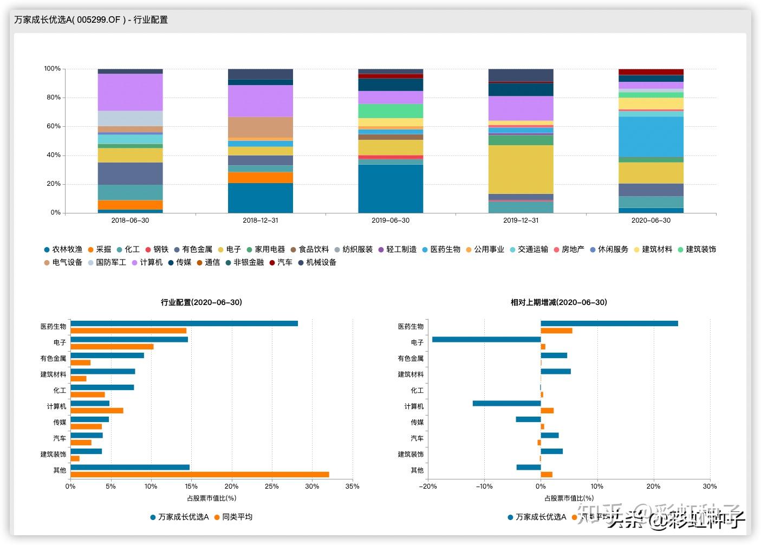Click the 传媒 legend marker in top legend
This screenshot has width=761, height=545.
pyautogui.click(x=171, y=263)
